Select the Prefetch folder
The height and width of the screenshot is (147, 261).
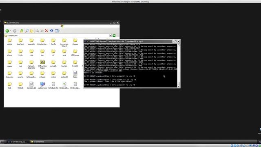[75, 64]
